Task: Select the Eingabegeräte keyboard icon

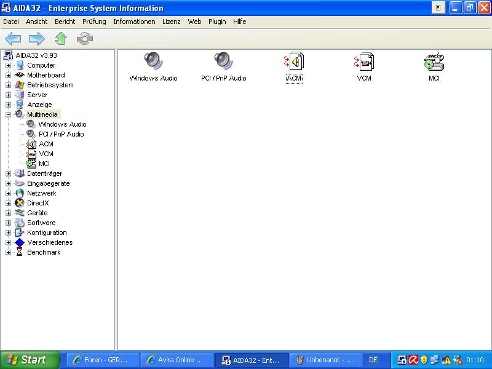Action: [x=20, y=183]
